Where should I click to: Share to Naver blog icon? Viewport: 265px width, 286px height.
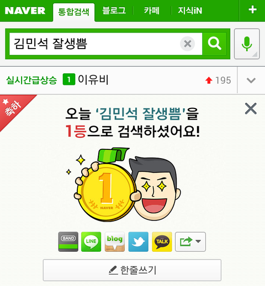(115, 241)
